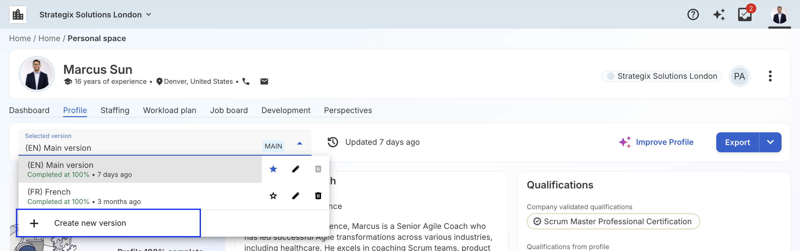Screen dimensions: 800x251
Task: Open the Workload plan tab
Action: (x=169, y=111)
